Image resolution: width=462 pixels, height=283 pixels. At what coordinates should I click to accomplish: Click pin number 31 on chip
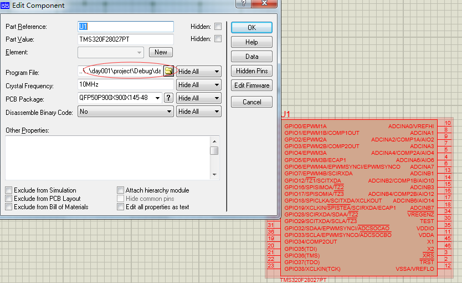coord(271,225)
